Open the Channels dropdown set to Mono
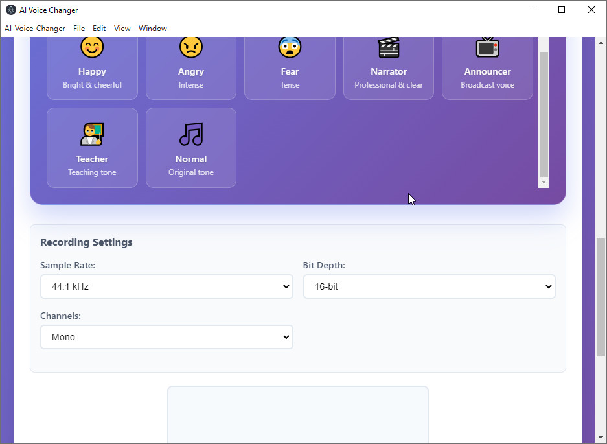Screen dimensions: 607x444 coord(166,337)
